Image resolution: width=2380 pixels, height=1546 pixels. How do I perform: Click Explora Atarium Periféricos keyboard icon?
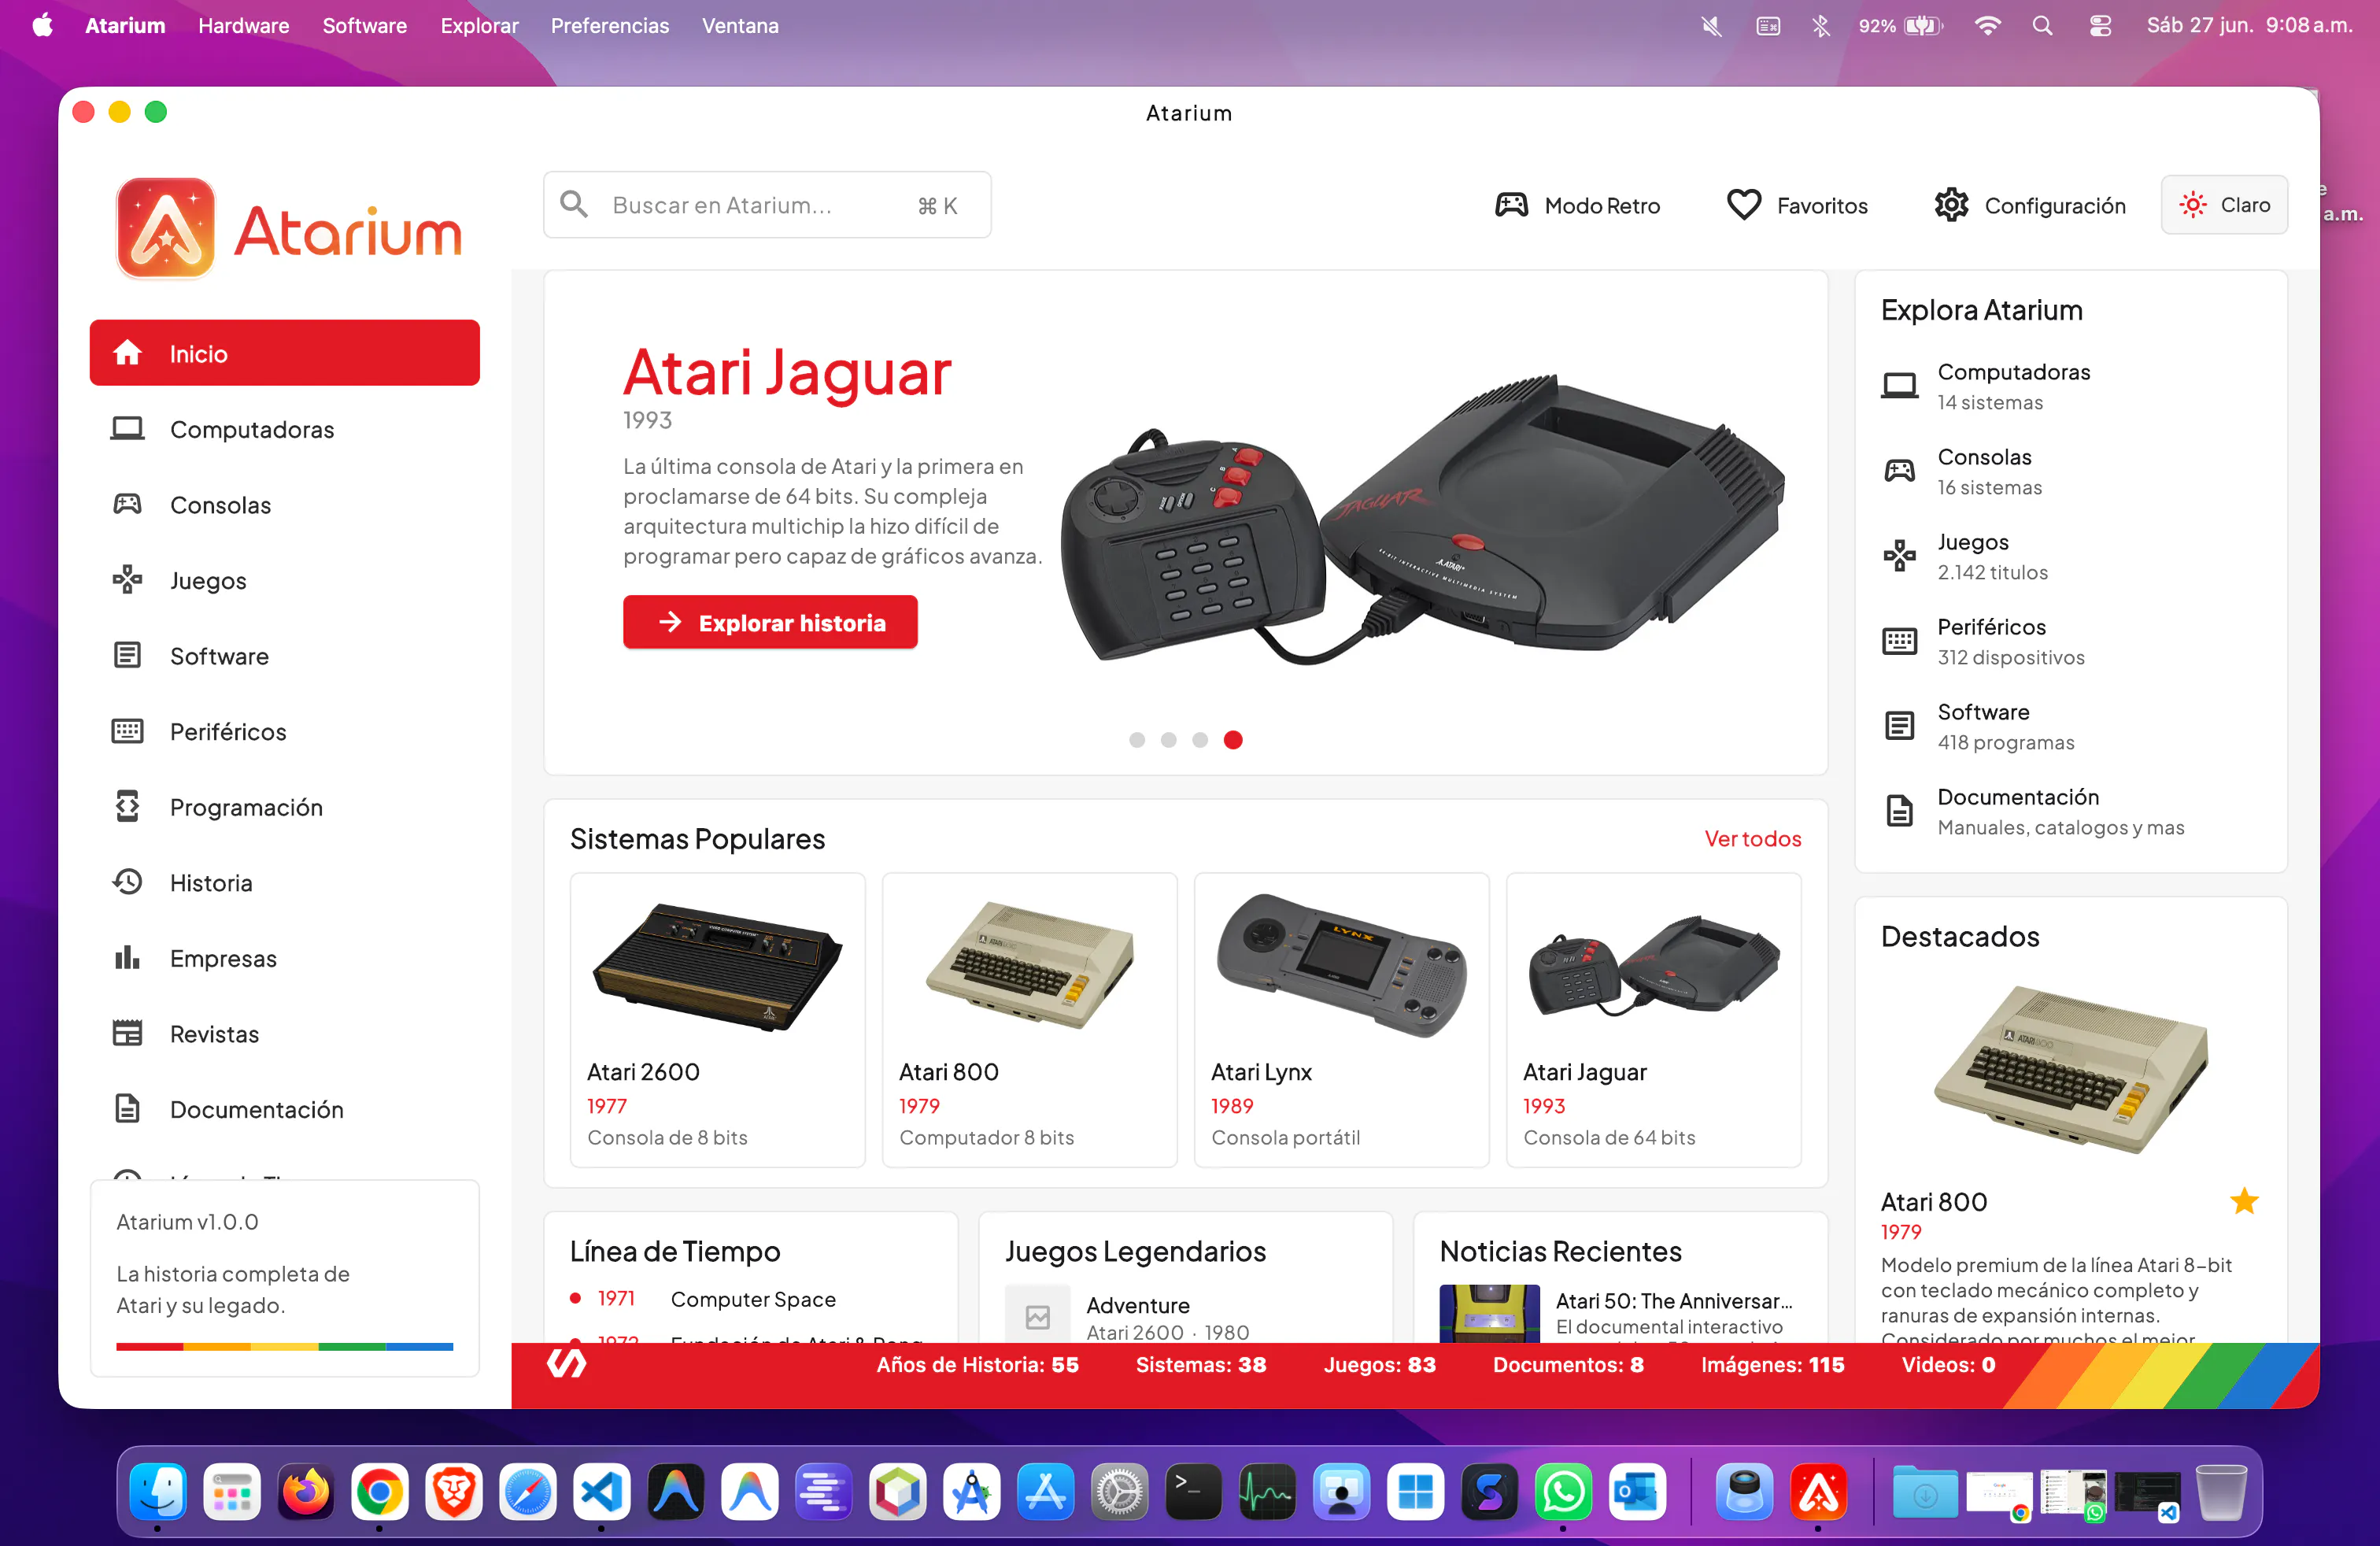pyautogui.click(x=1899, y=641)
